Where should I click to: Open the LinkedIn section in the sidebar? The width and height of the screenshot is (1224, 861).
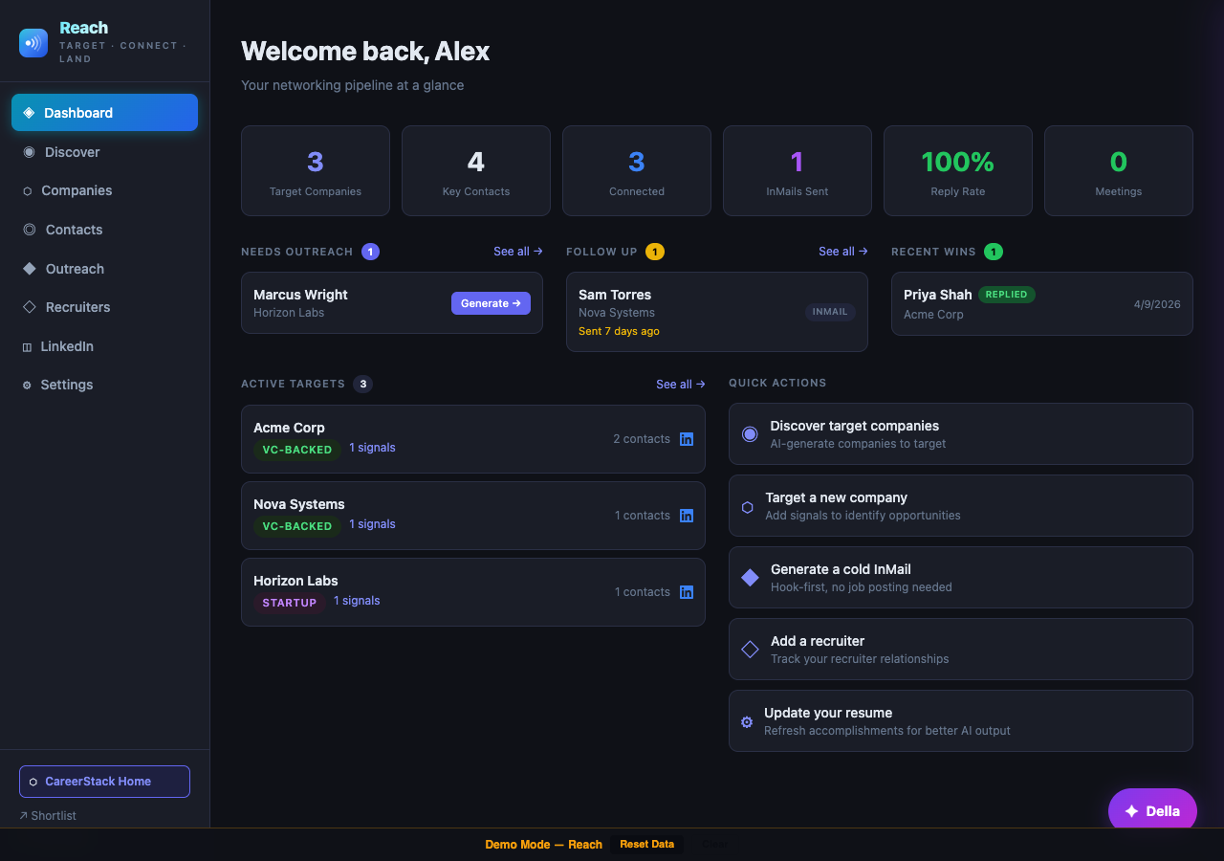(x=68, y=346)
